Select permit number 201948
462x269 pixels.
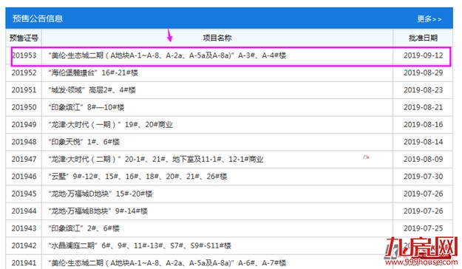pyautogui.click(x=24, y=142)
